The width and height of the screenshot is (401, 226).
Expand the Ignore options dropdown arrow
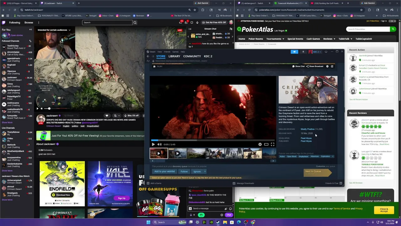click(205, 171)
